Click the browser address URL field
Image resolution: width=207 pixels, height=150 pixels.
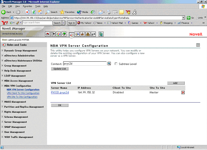(x=98, y=18)
